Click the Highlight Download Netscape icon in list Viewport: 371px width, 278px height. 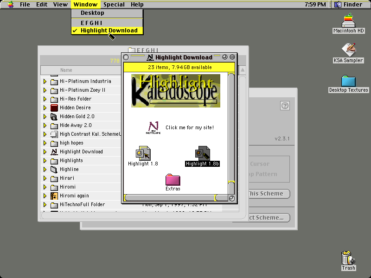54,152
